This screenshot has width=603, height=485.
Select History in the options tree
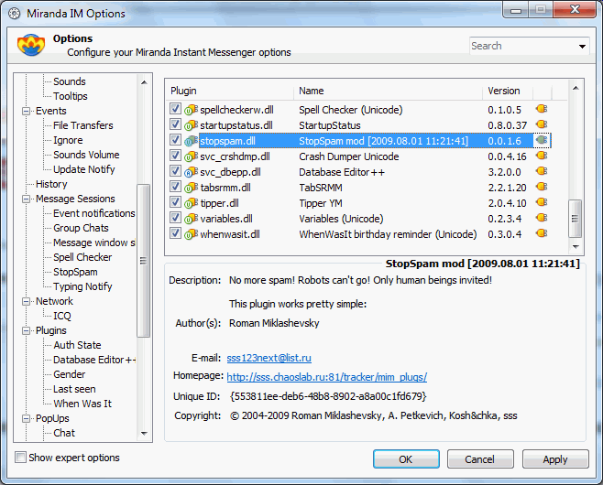[x=51, y=184]
